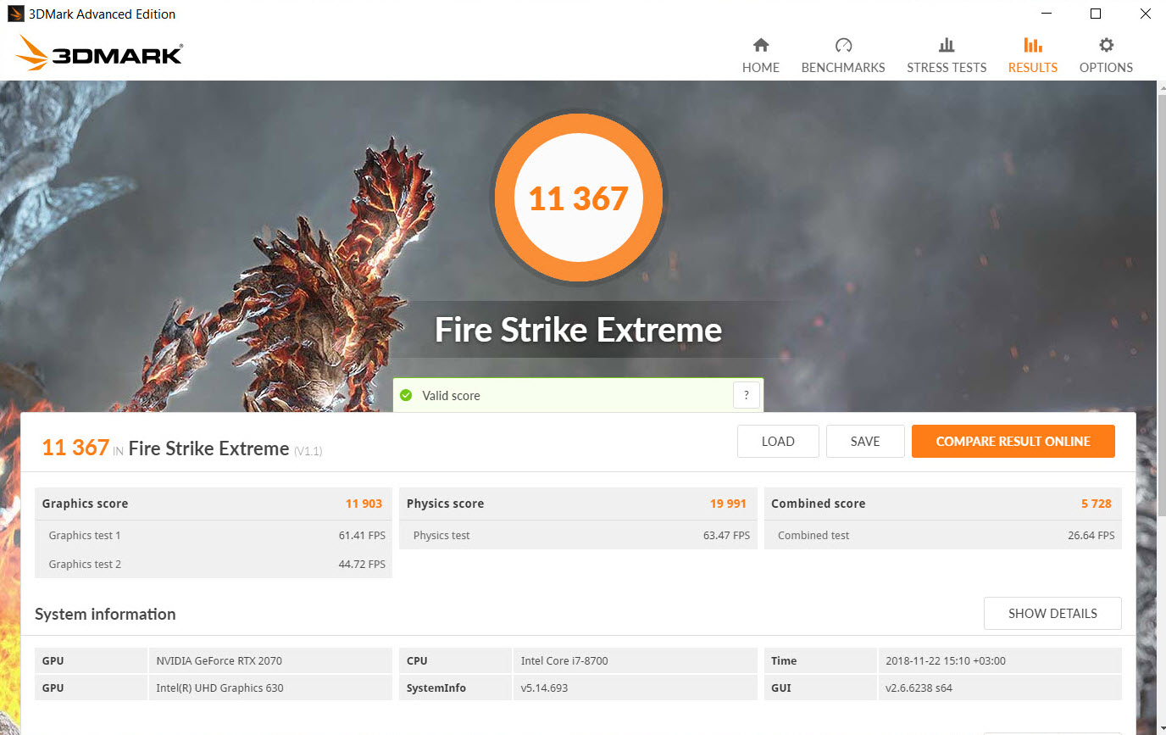1166x735 pixels.
Task: Click the 11 367 score in result header
Action: pos(75,448)
